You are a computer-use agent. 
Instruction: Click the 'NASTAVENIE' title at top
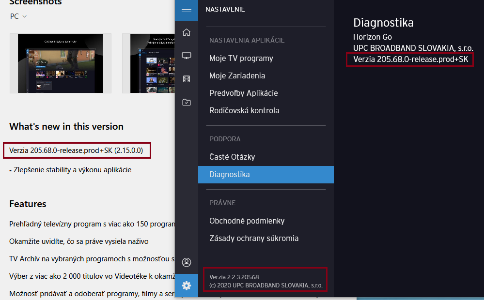[x=225, y=9]
